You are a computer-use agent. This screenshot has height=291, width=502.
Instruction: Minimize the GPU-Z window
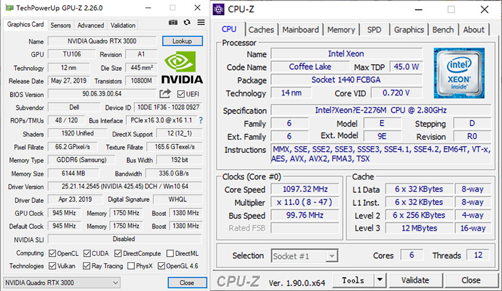[x=148, y=8]
